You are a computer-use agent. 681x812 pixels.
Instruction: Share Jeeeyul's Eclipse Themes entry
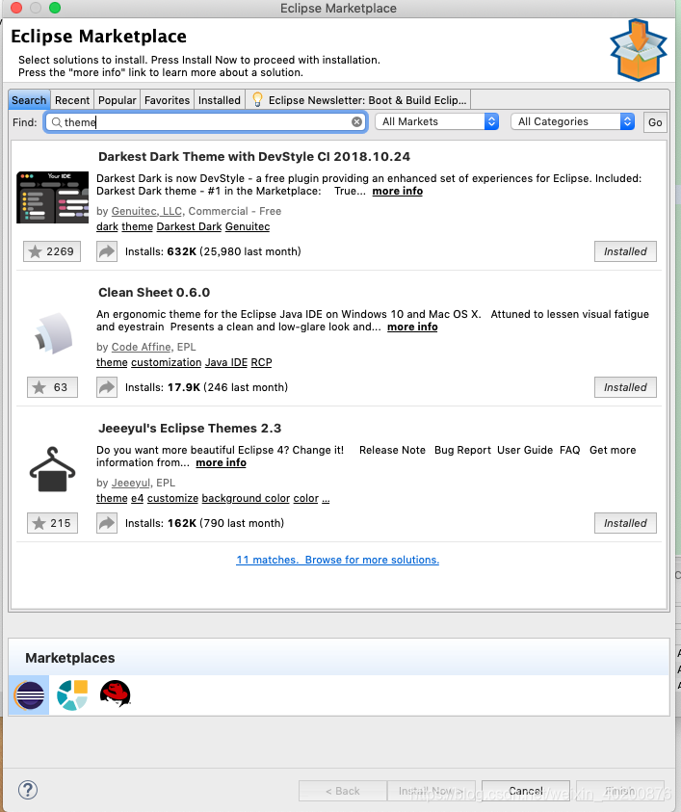[x=107, y=523]
